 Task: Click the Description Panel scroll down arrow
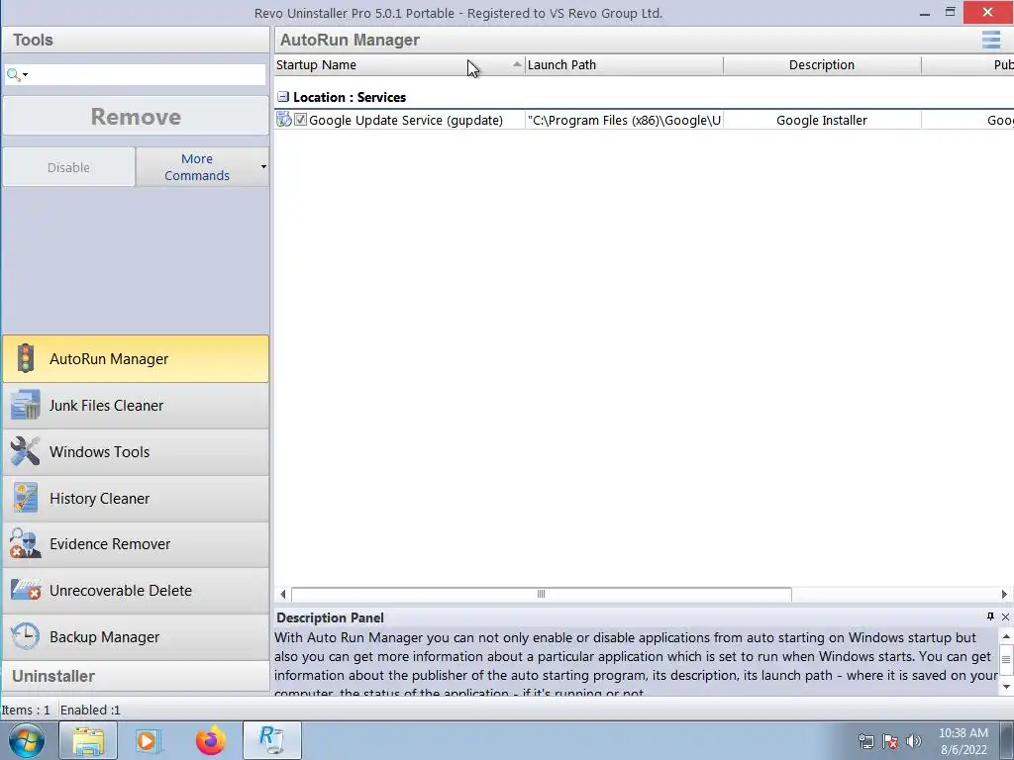pyautogui.click(x=1006, y=686)
